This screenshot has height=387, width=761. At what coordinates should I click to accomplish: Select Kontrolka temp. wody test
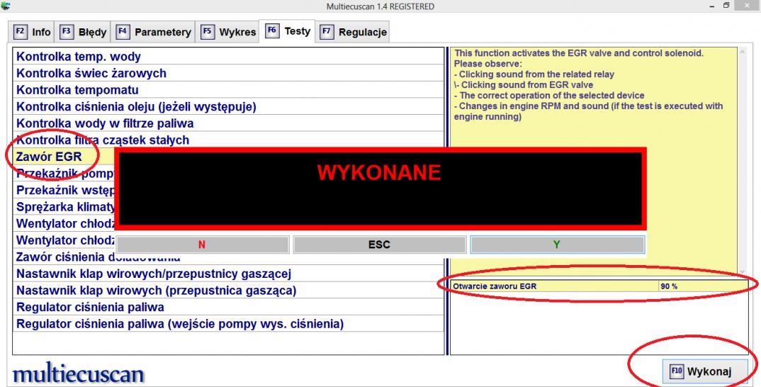point(229,56)
